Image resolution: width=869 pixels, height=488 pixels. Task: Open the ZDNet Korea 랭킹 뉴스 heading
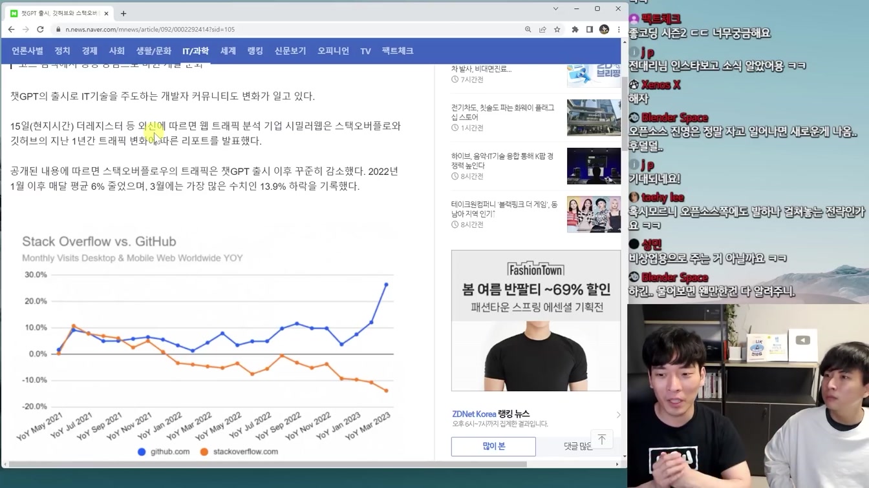491,414
